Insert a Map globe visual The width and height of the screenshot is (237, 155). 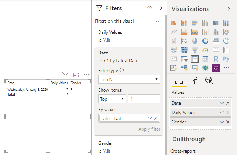pyautogui.click(x=226, y=41)
